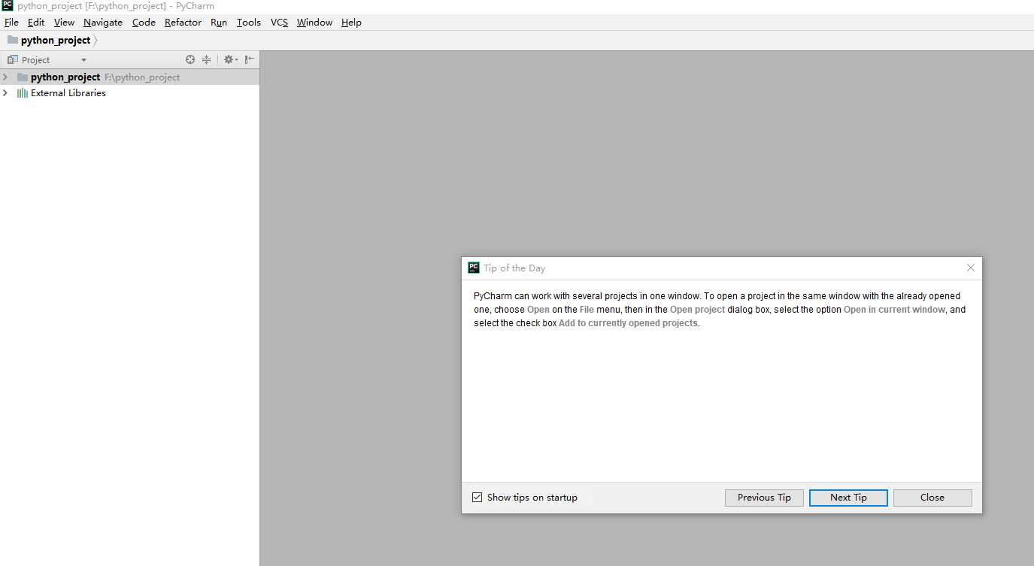
Task: Click the PyCharm logo in Tip dialog title
Action: [x=474, y=268]
